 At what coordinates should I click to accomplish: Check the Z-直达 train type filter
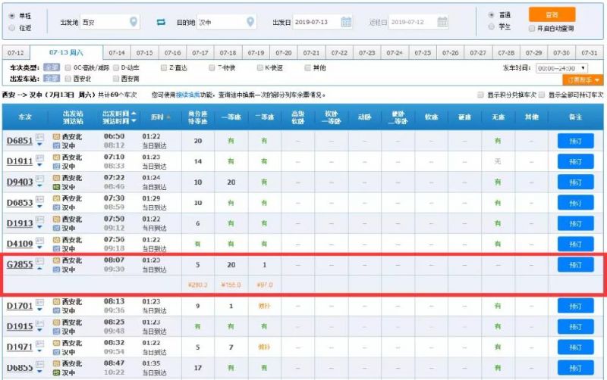coord(164,68)
